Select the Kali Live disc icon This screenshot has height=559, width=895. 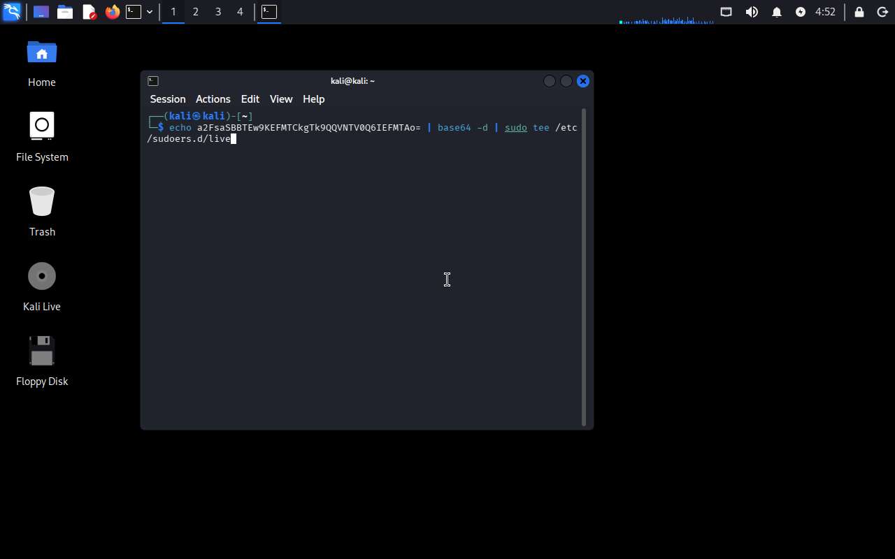42,277
